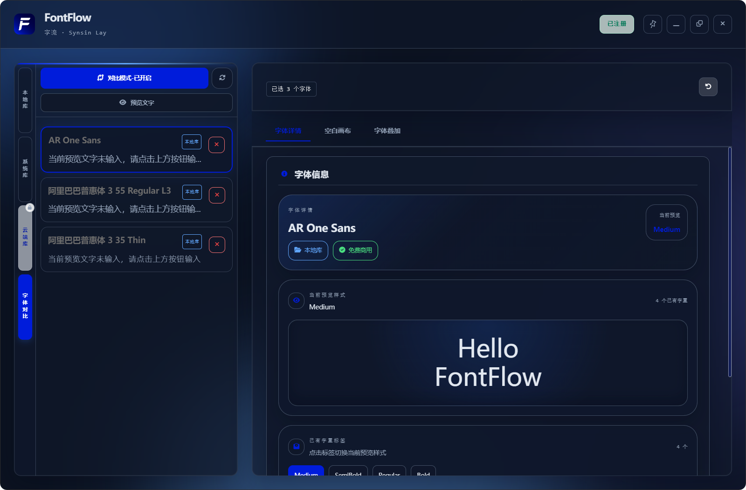The image size is (746, 490).
Task: Click the lock badge on 云端库
Action: tap(30, 207)
